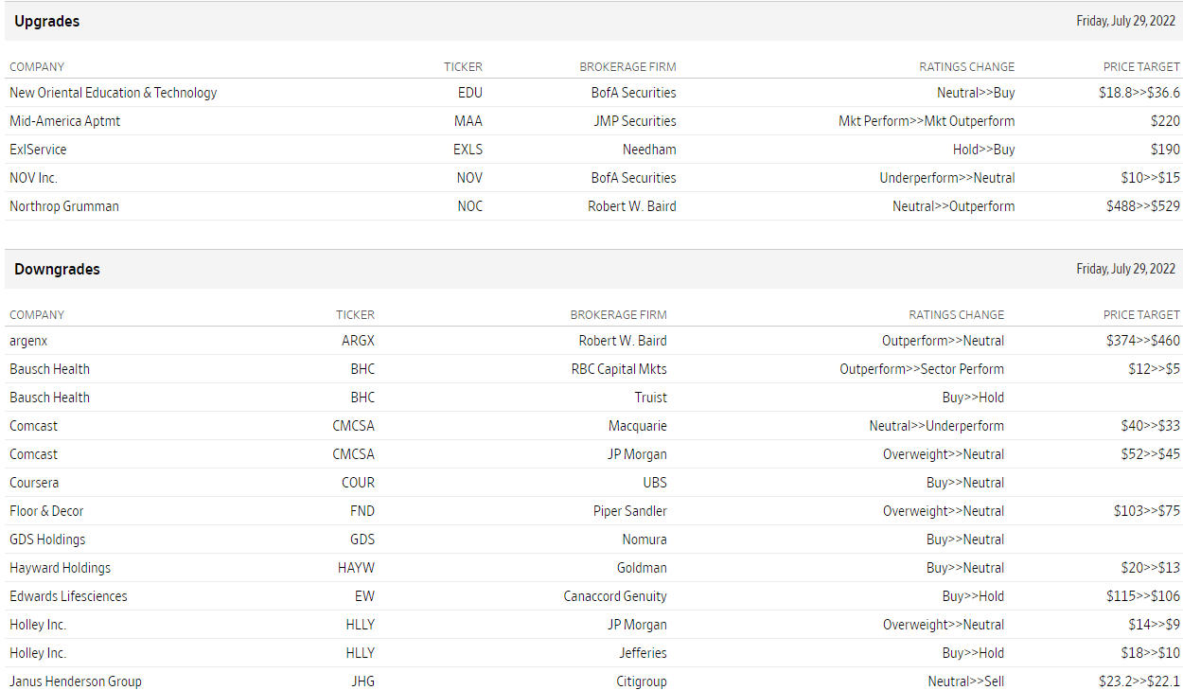Screen dimensions: 1183x690
Task: Select the Needham brokerage firm cell
Action: [649, 150]
